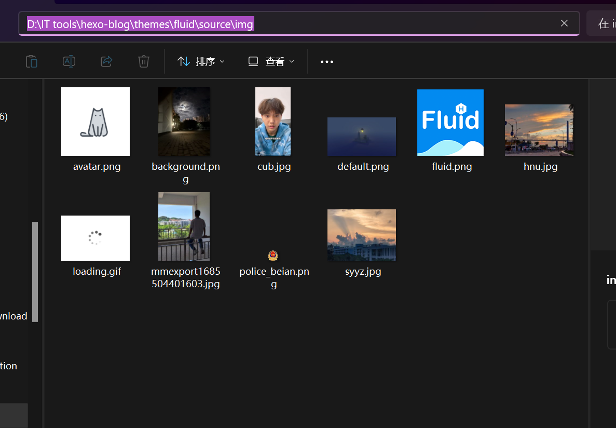Select the mmexport1685504401603.jpg thumbnail
The width and height of the screenshot is (616, 428).
pos(184,226)
